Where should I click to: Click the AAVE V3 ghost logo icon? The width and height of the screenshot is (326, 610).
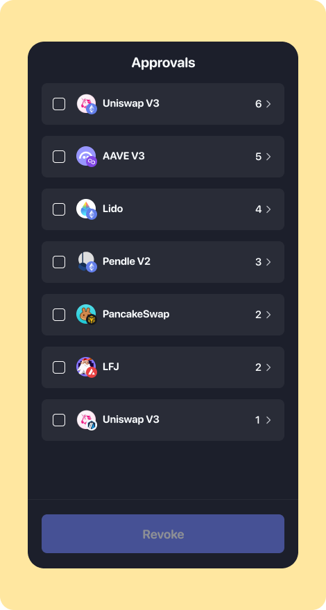click(x=87, y=157)
